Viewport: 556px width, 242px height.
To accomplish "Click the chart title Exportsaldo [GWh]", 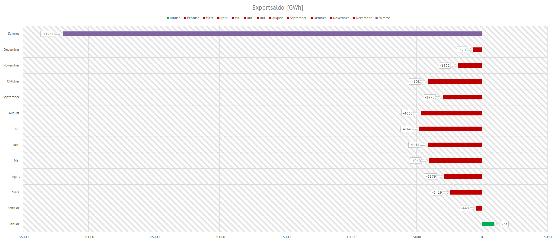I will coord(277,8).
